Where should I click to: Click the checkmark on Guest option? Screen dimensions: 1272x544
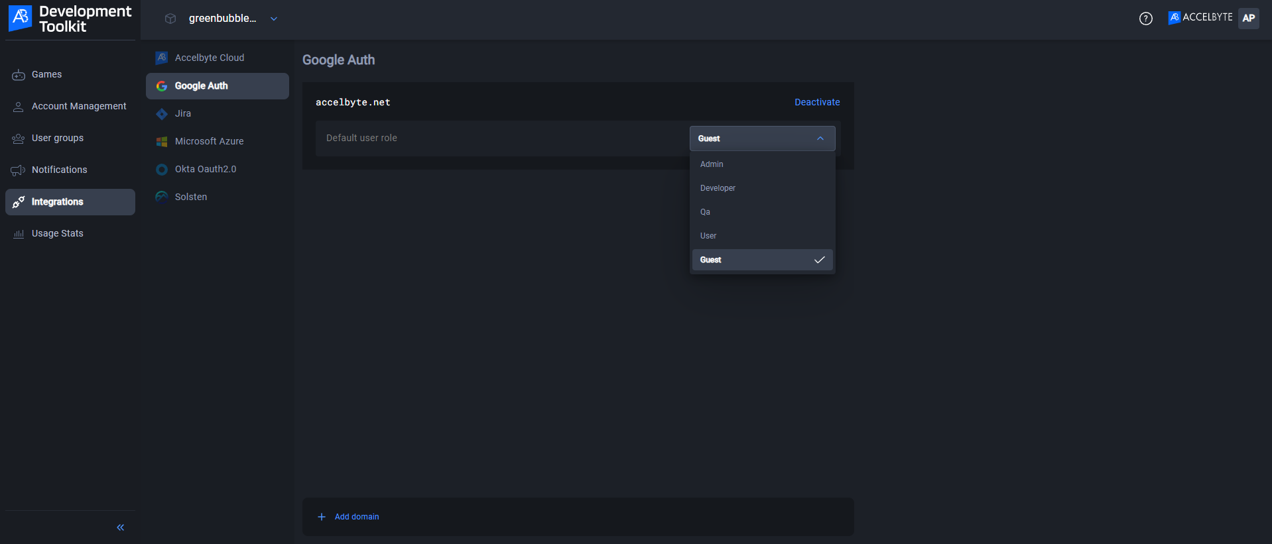coord(820,260)
